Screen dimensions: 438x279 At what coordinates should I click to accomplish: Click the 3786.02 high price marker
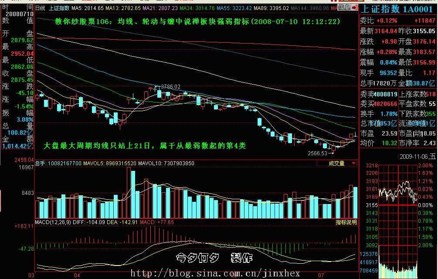point(170,87)
